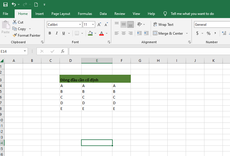Open the text Orientation options
Image resolution: width=230 pixels, height=156 pixels.
click(x=141, y=24)
